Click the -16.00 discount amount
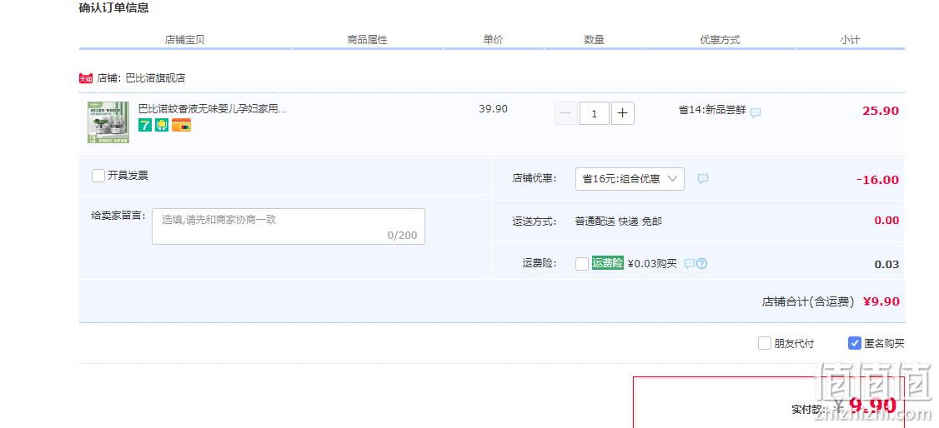Image resolution: width=939 pixels, height=428 pixels. 878,180
